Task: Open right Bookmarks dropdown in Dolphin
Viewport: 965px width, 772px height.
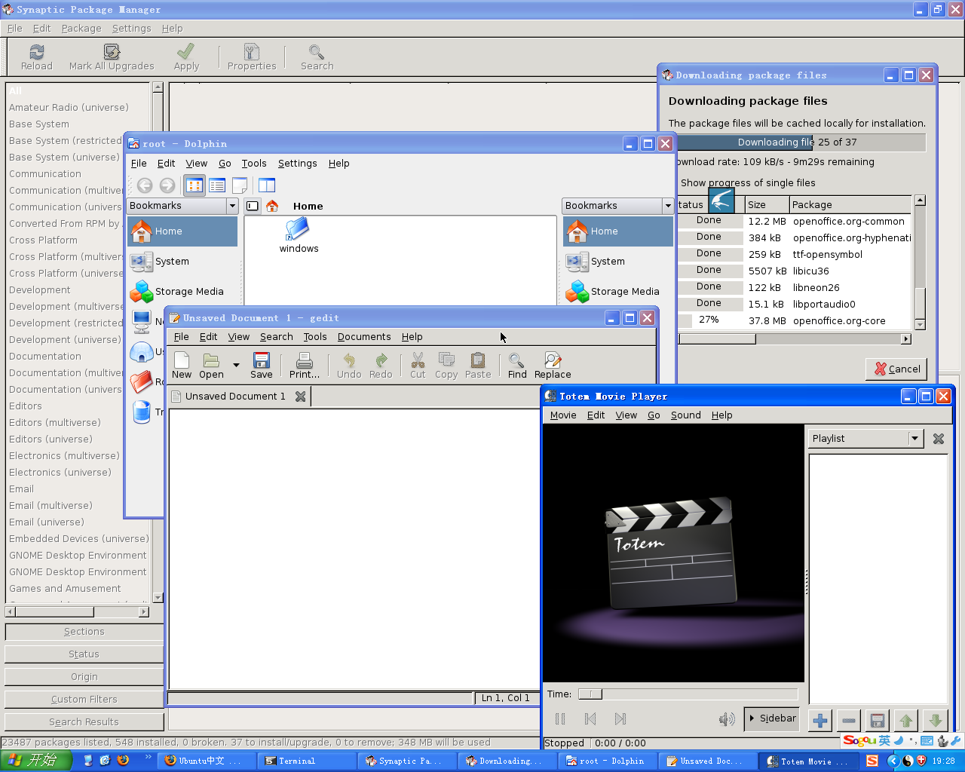Action: point(618,206)
